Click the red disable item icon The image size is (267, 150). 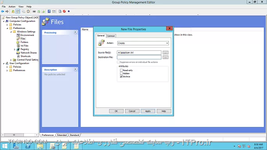point(64,11)
